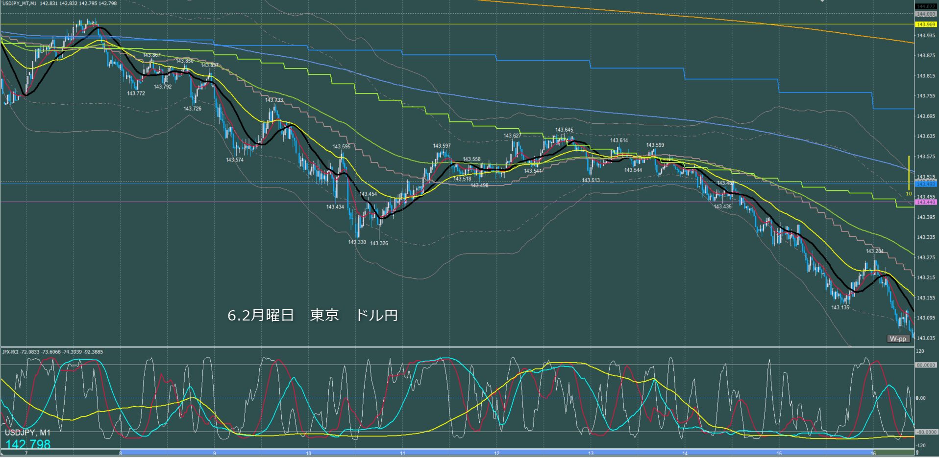Click the 120 RCI scale label

click(x=920, y=351)
